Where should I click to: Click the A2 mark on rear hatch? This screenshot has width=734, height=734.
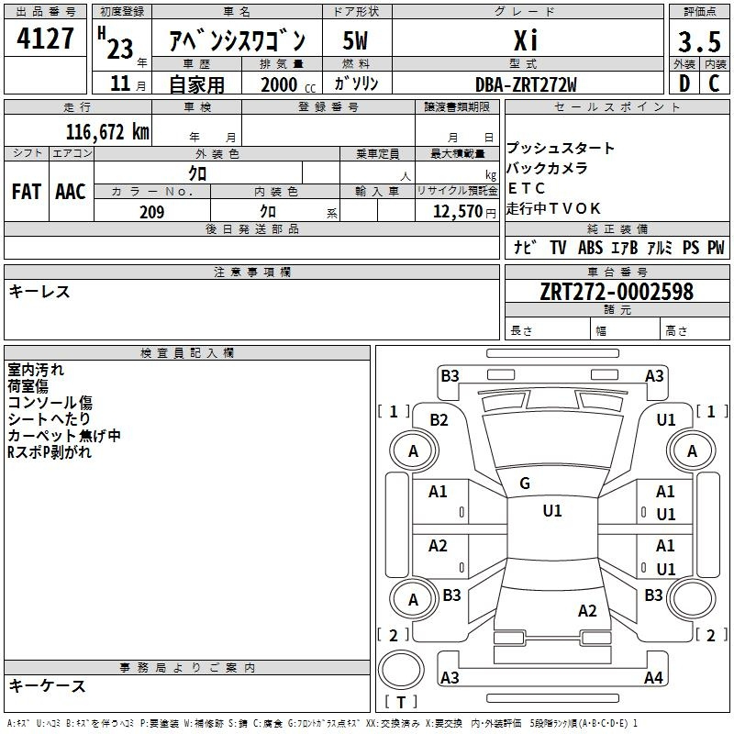[587, 611]
